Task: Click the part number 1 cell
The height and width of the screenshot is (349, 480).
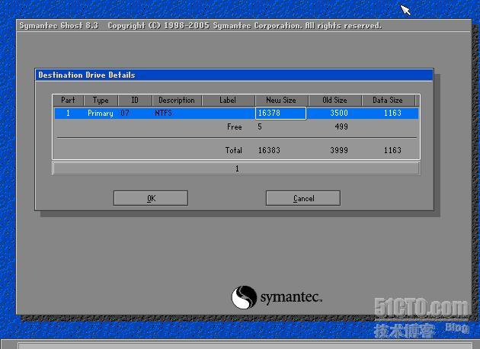Action: coord(68,113)
